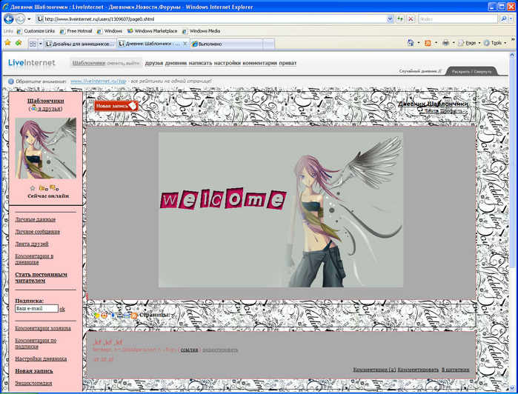This screenshot has width=518, height=394.
Task: Open the написать header menu item
Action: click(200, 63)
